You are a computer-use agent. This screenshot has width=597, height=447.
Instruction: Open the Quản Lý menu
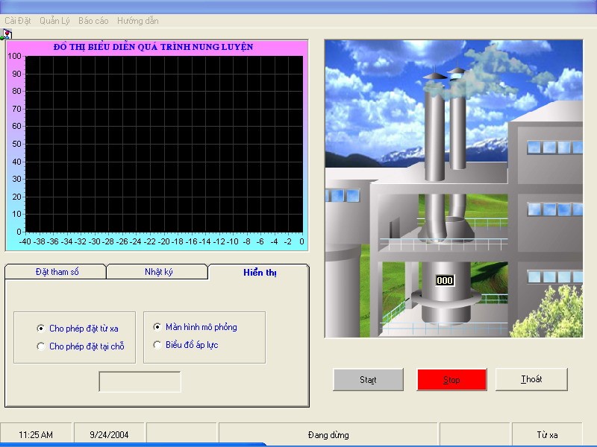pos(54,21)
